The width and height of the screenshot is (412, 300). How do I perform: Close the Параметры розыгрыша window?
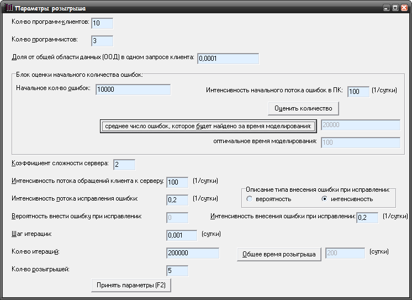(404, 8)
